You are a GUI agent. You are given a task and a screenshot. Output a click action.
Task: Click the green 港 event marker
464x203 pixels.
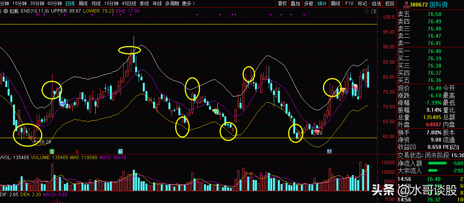click(x=52, y=151)
